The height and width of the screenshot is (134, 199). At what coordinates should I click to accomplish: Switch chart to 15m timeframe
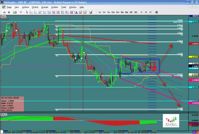(118, 12)
